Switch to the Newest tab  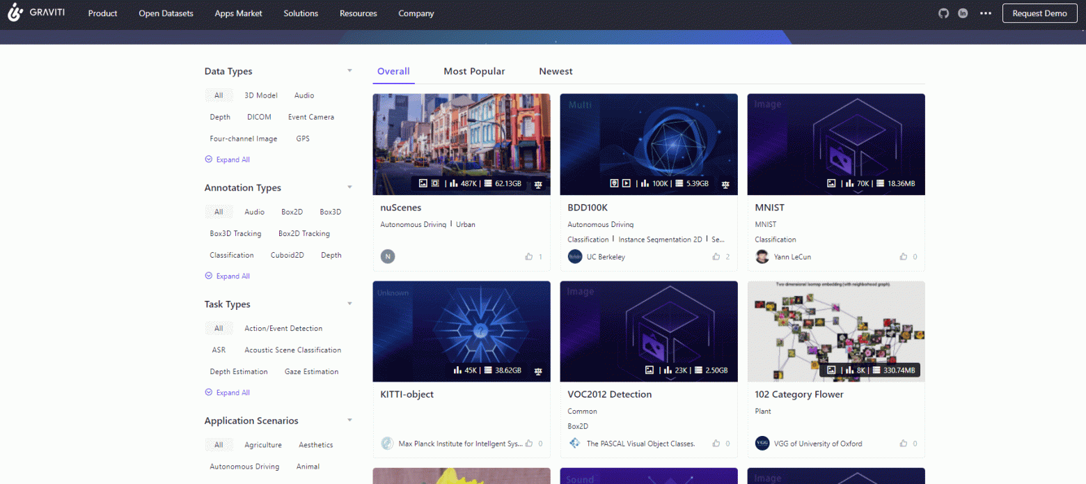tap(556, 71)
